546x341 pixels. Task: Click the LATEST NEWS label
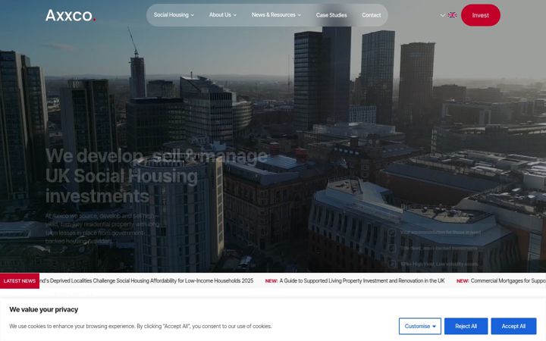tap(20, 281)
